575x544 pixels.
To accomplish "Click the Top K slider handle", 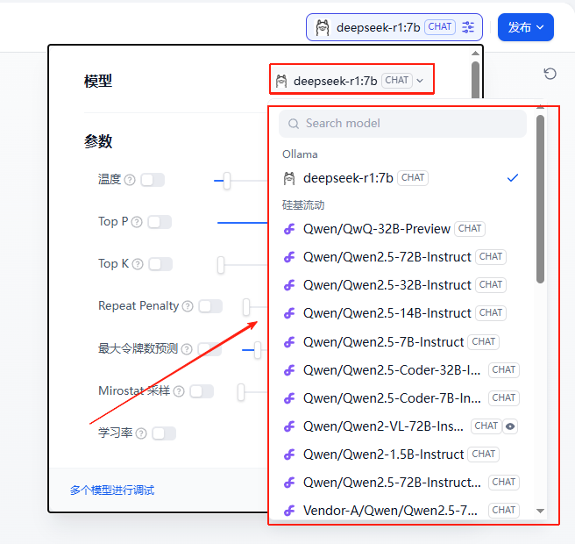I will pos(221,264).
